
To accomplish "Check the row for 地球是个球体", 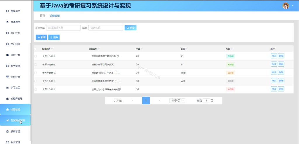I will 35,73.
